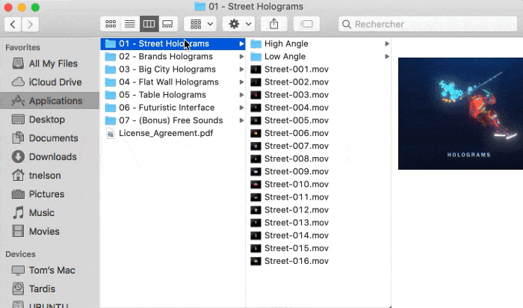Viewport: 523px width, 308px height.
Task: Select Street-016.mov file
Action: tap(318, 261)
